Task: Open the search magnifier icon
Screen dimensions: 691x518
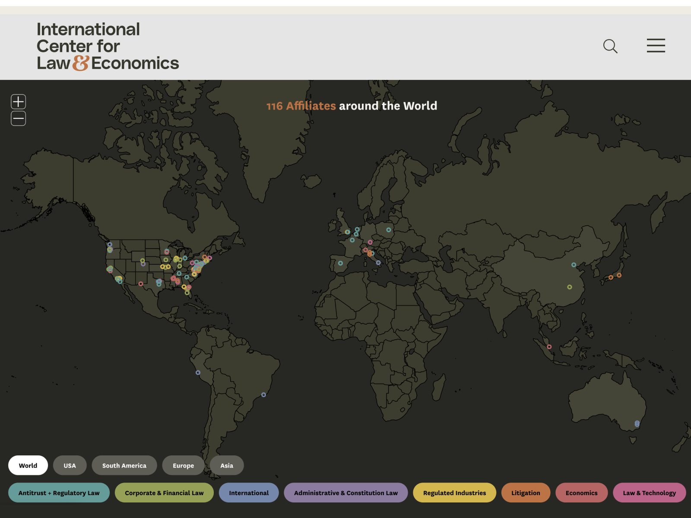Action: pyautogui.click(x=610, y=46)
